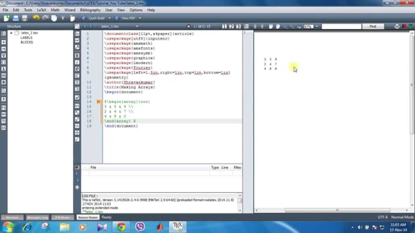
Task: Click the Copy toolbar icon
Action: pos(54,18)
